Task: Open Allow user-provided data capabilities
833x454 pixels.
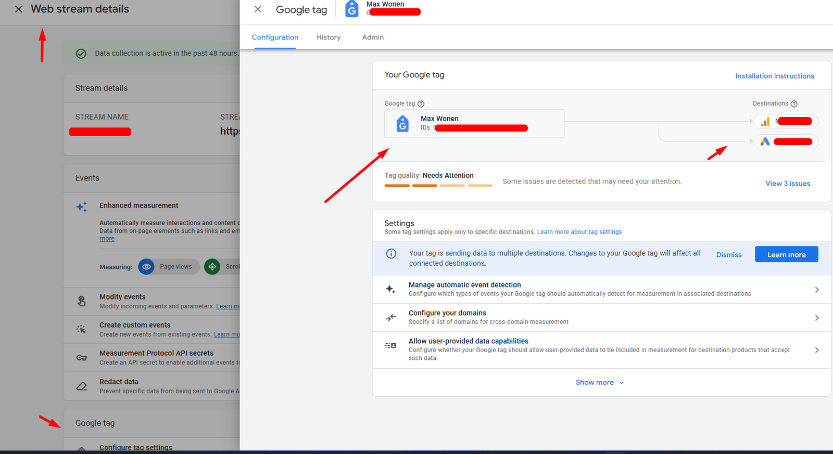Action: [x=601, y=349]
